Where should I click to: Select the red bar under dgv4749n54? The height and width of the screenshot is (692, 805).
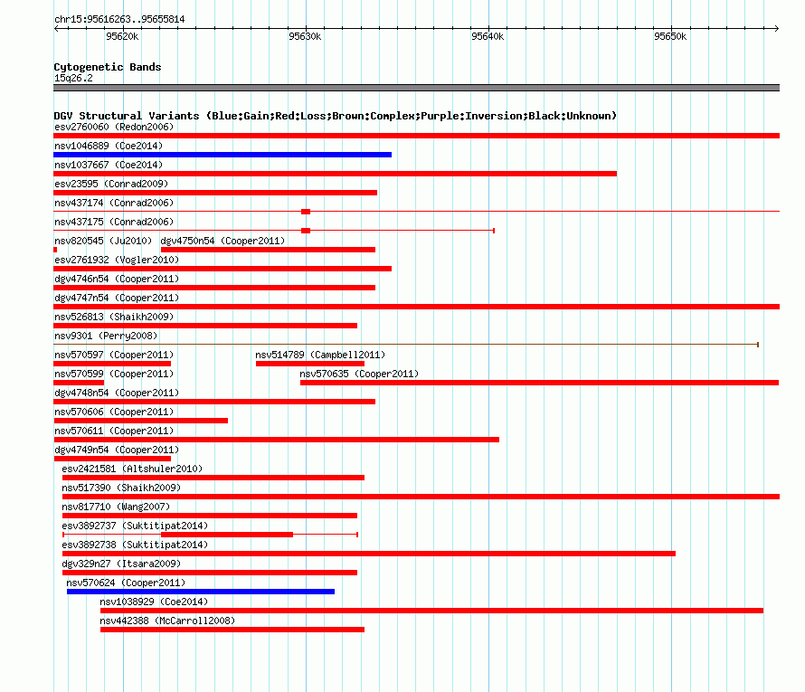tap(112, 459)
